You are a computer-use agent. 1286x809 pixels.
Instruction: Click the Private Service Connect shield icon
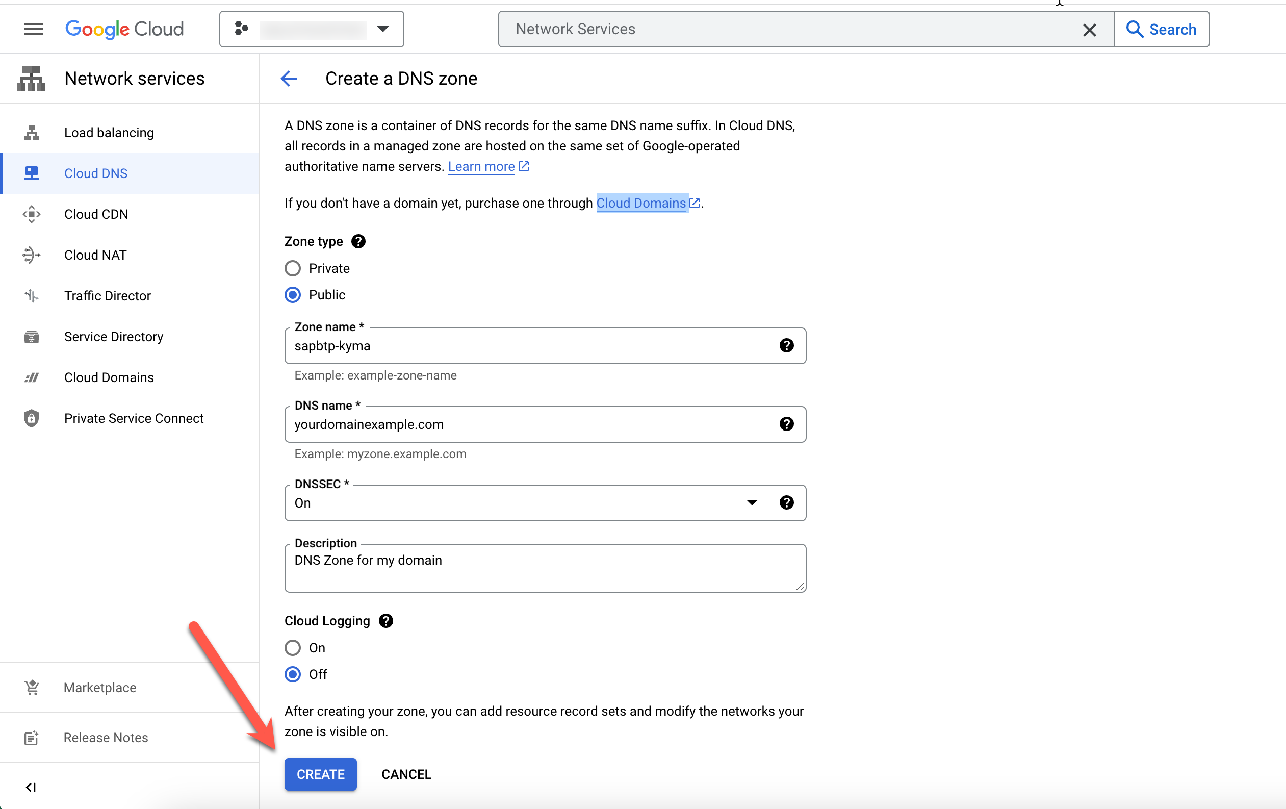coord(32,418)
